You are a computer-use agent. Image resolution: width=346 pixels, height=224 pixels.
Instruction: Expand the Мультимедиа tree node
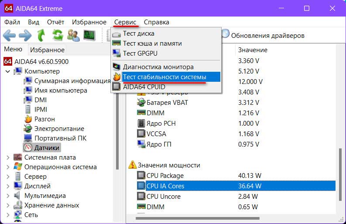[x=8, y=196]
